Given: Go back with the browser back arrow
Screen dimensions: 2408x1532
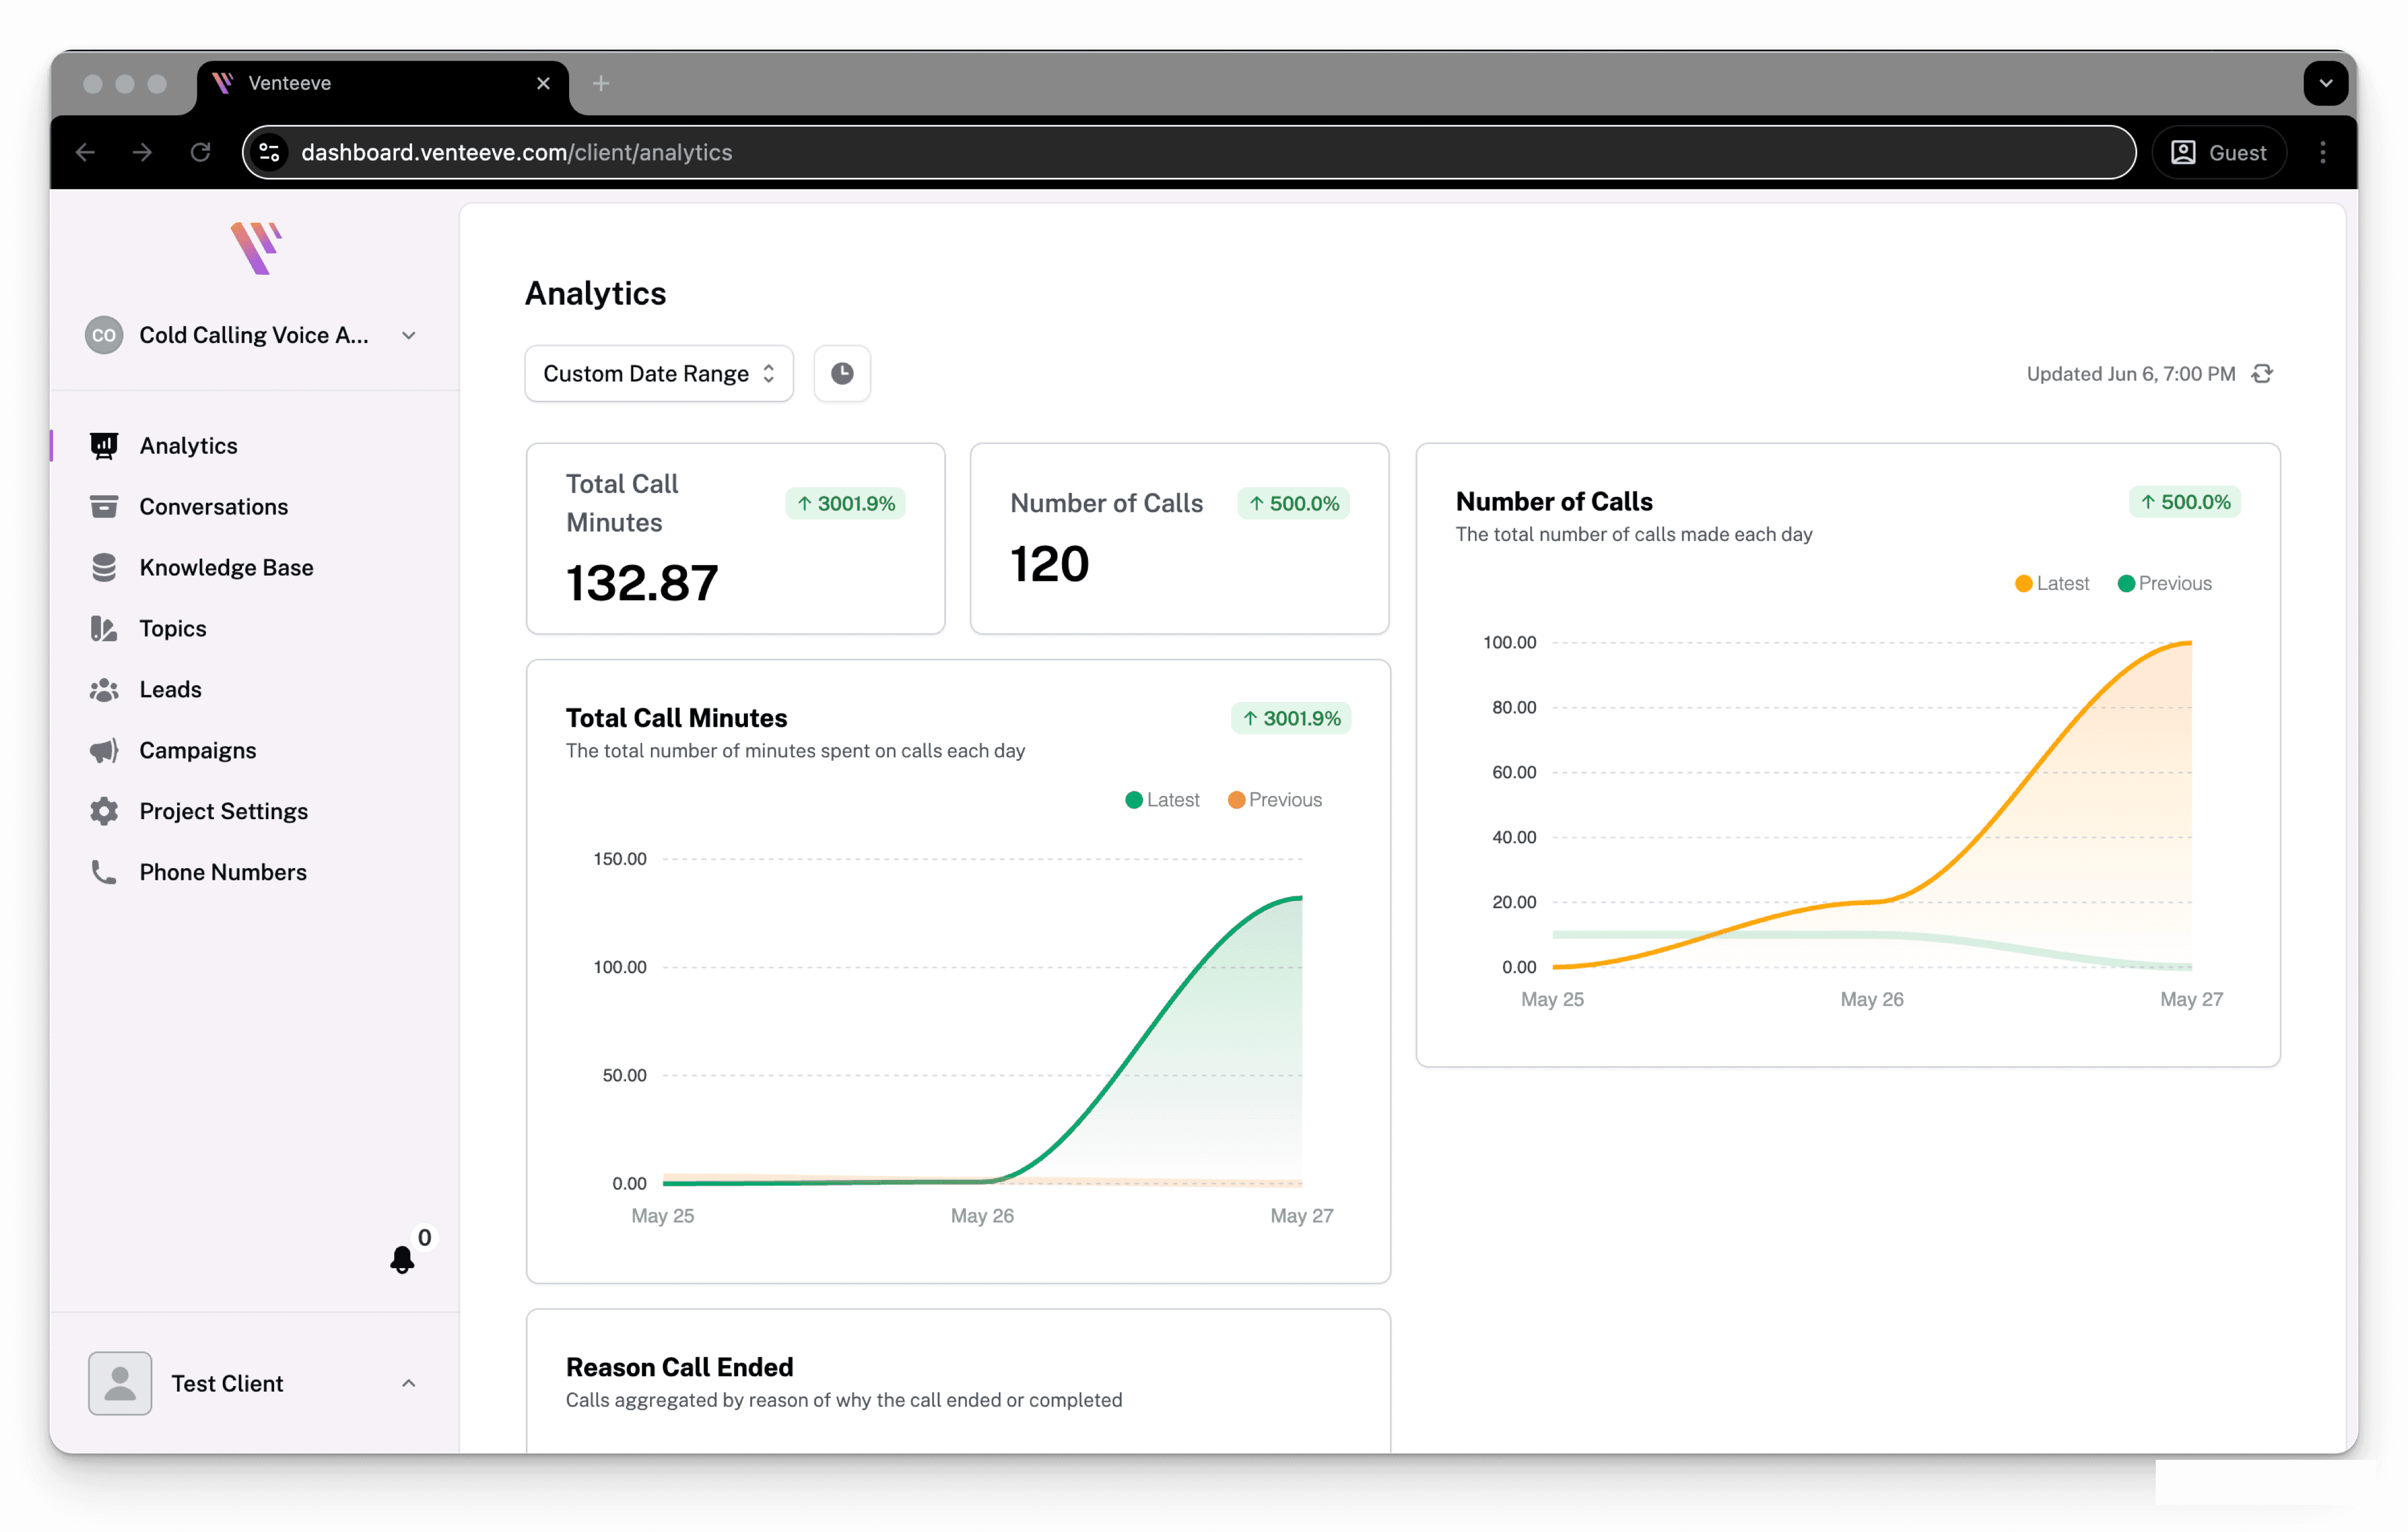Looking at the screenshot, I should 86,152.
